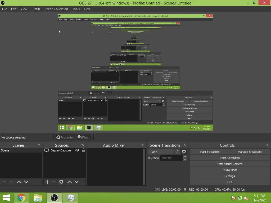Move scene up in Scenes panel
This screenshot has width=271, height=203.
point(19,182)
